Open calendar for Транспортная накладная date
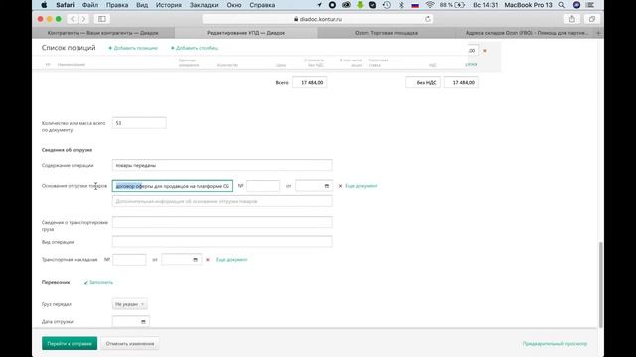636x357 pixels. click(x=195, y=260)
